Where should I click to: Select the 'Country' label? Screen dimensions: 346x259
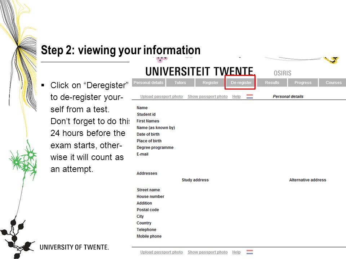click(144, 223)
